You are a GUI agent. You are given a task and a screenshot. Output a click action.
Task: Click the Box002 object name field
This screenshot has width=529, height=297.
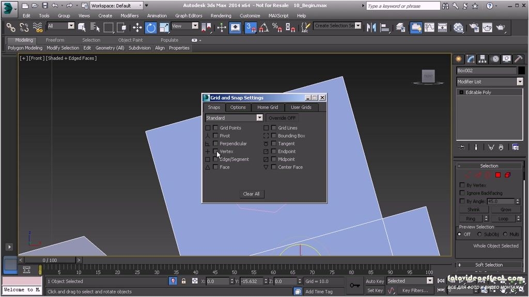[486, 70]
